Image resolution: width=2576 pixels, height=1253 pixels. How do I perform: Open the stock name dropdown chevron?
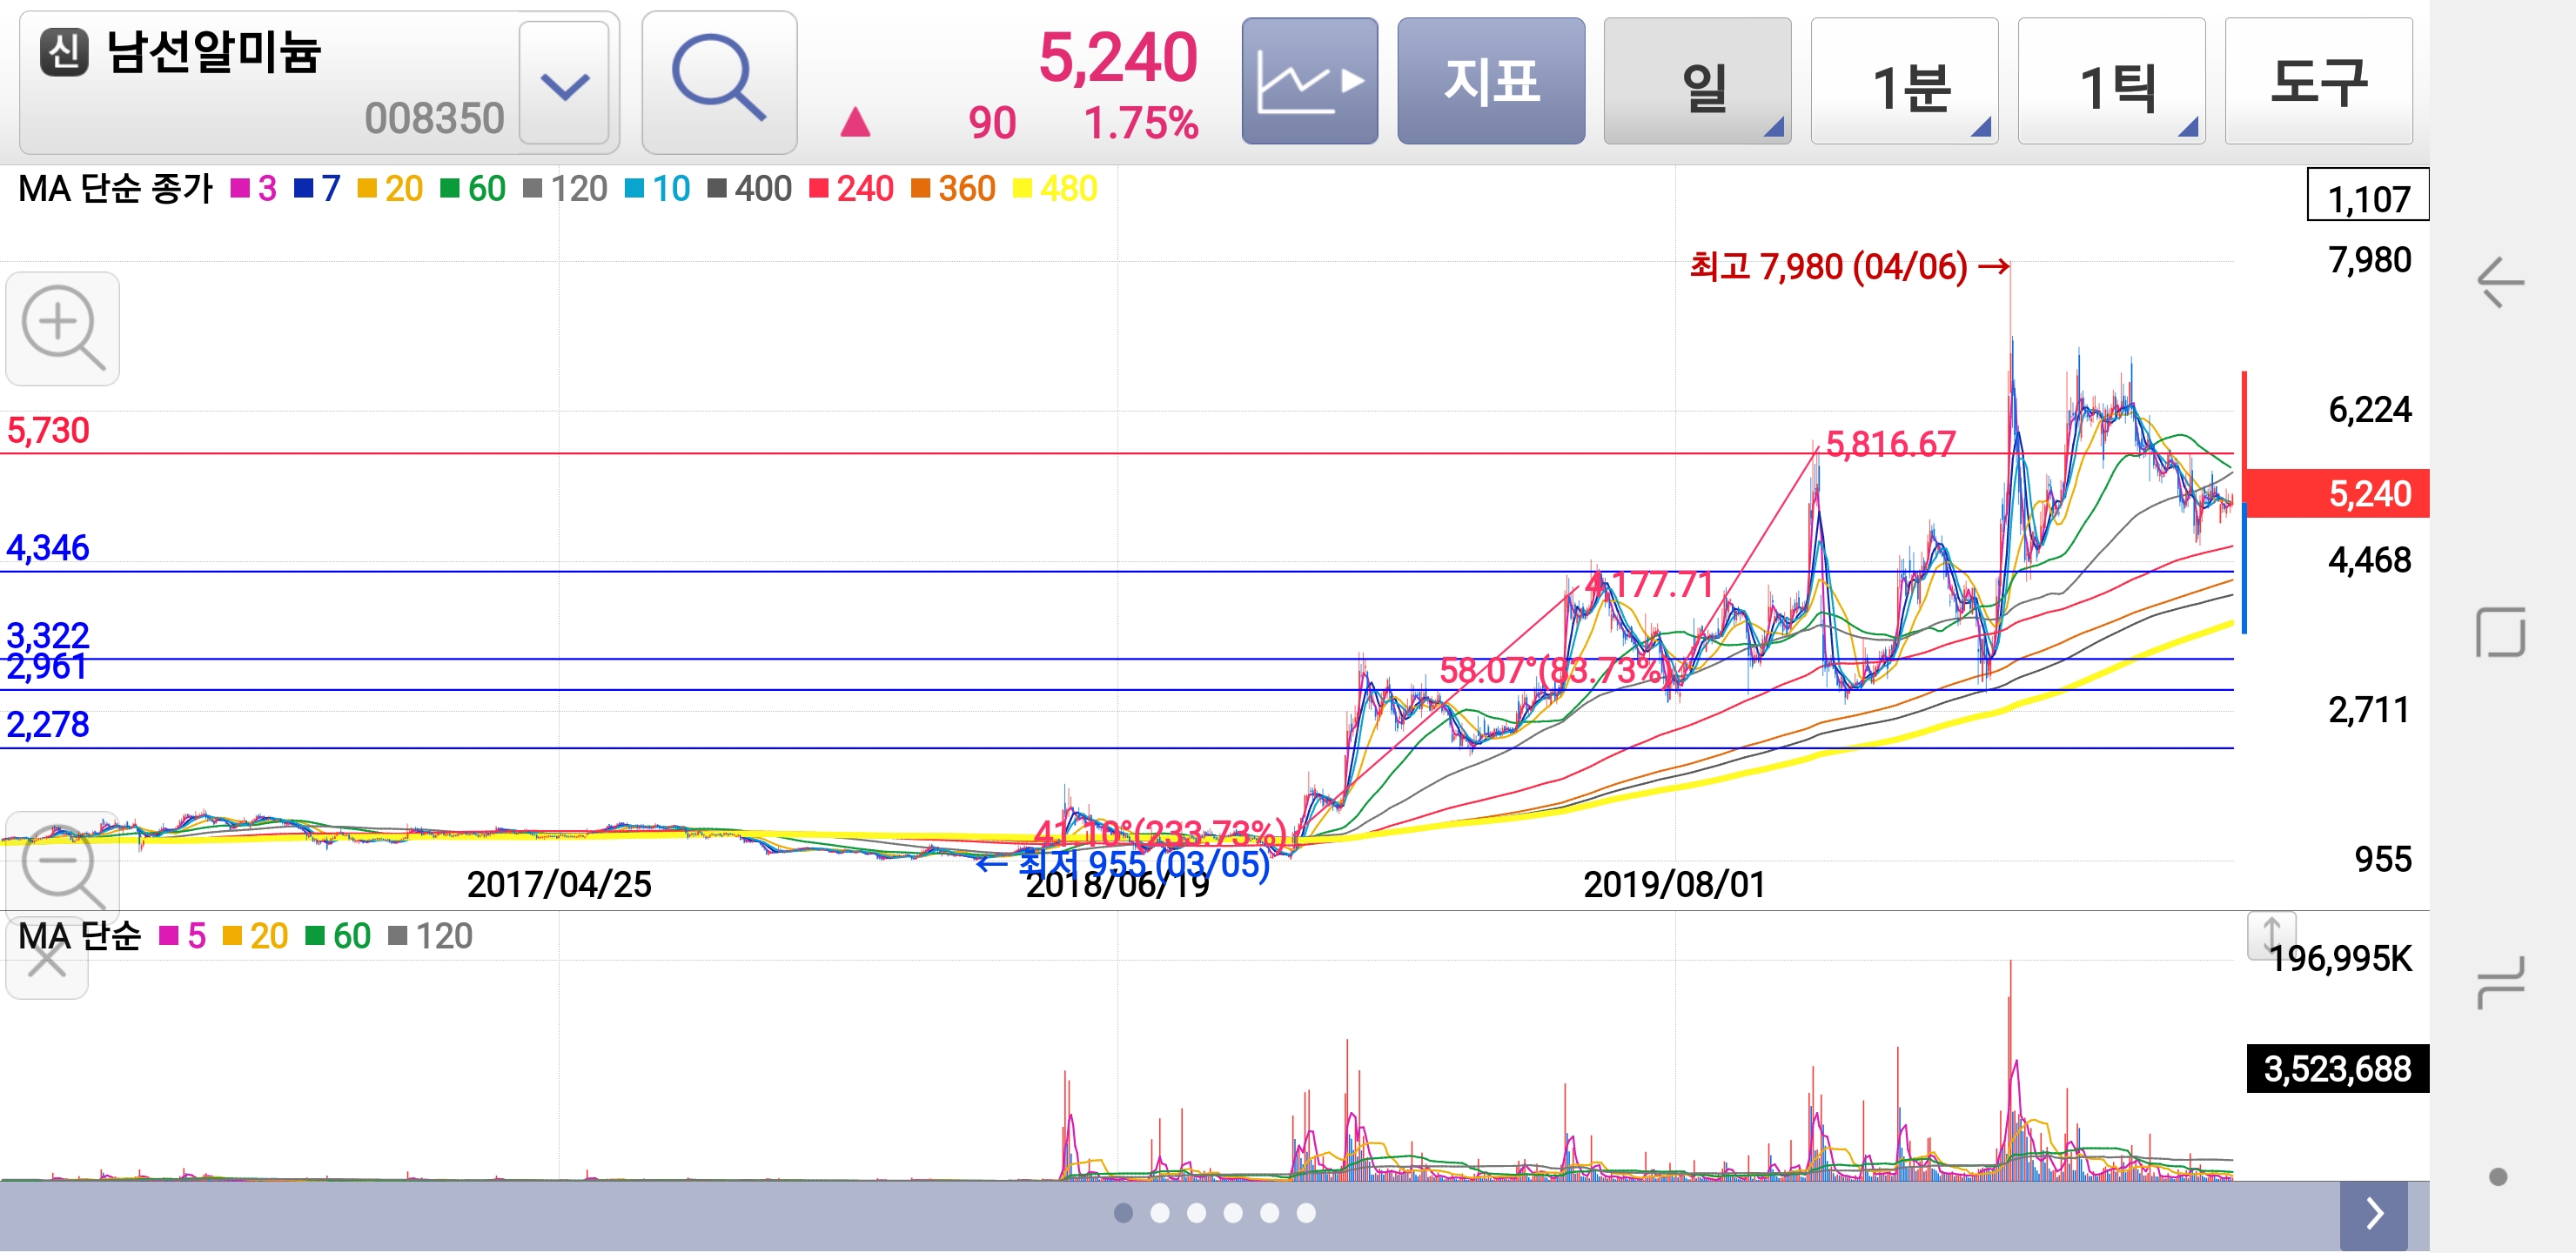pos(564,85)
